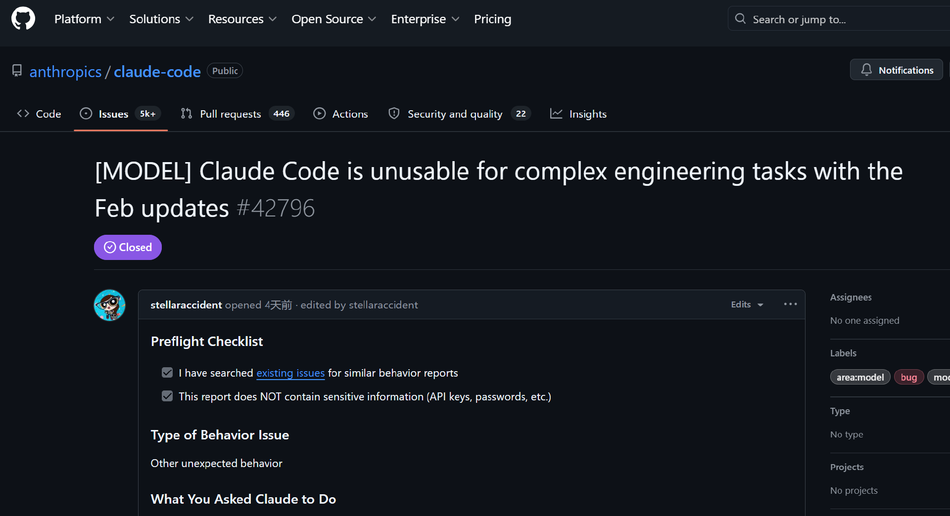The width and height of the screenshot is (950, 516).
Task: Switch to the Actions tab
Action: coord(340,114)
